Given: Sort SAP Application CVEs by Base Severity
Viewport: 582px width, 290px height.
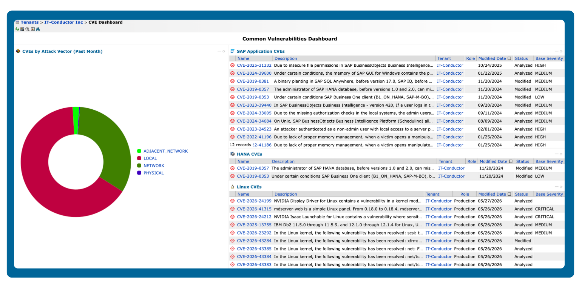Looking at the screenshot, I should [549, 58].
